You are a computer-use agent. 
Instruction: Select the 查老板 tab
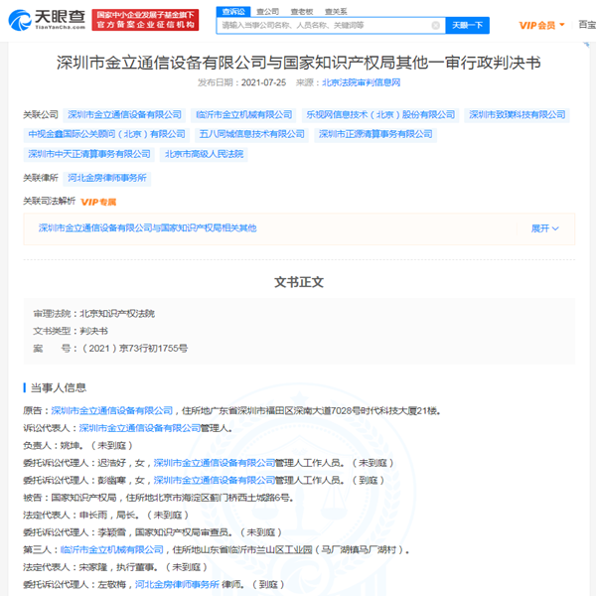coord(302,12)
